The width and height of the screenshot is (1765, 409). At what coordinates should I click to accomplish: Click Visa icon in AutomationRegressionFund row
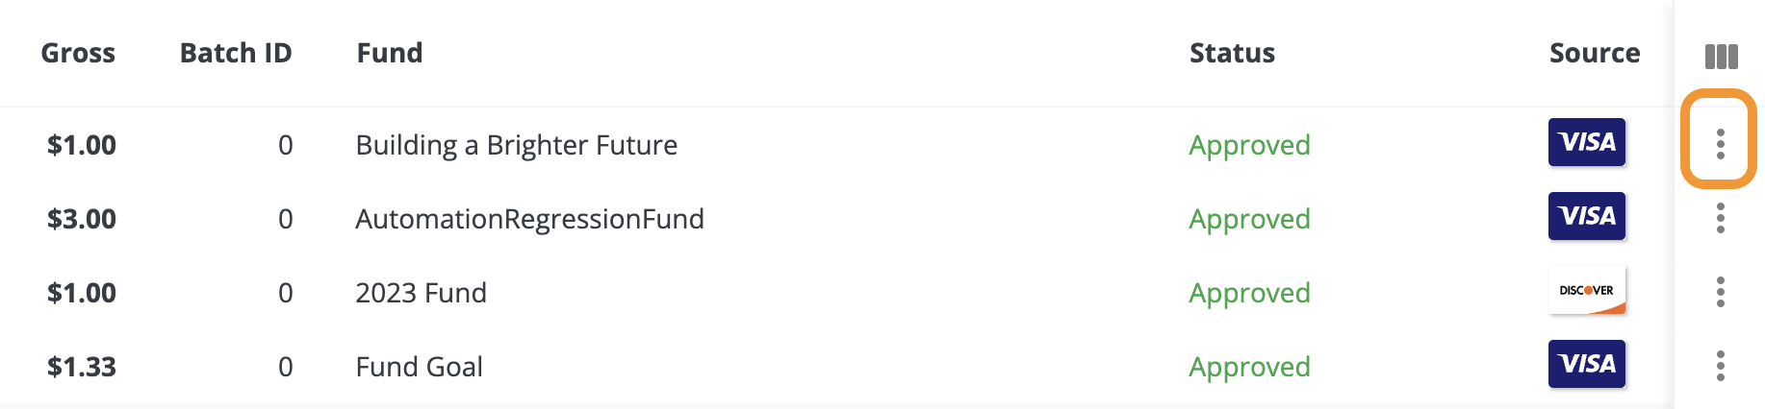pos(1587,216)
